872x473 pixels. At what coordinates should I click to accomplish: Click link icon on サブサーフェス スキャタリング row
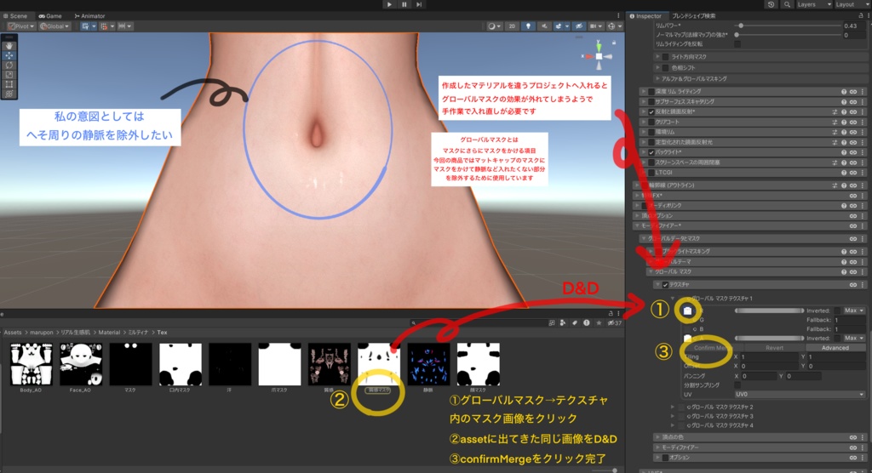[x=853, y=102]
